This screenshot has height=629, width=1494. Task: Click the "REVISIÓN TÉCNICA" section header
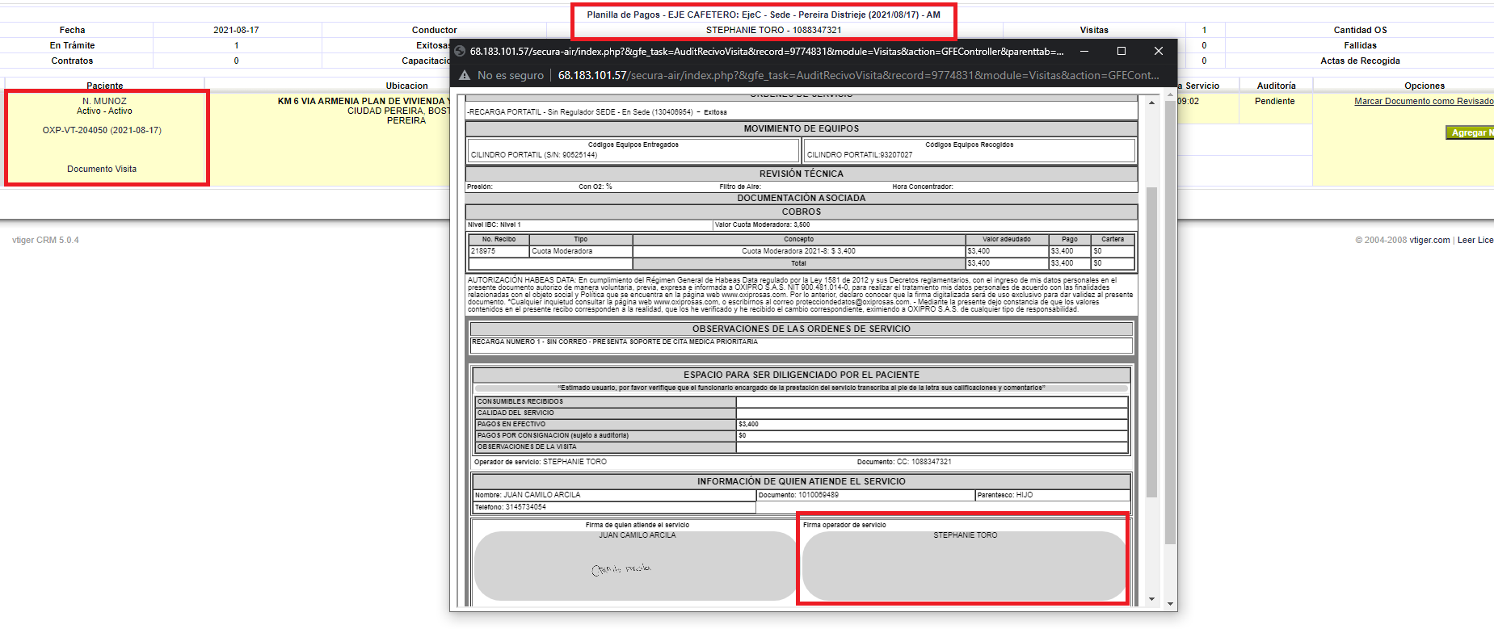pyautogui.click(x=802, y=174)
